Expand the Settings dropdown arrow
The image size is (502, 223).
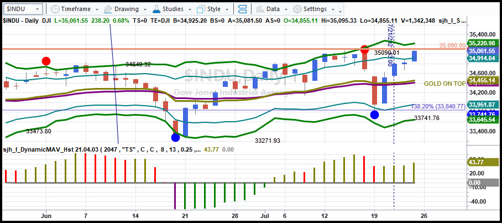click(333, 9)
